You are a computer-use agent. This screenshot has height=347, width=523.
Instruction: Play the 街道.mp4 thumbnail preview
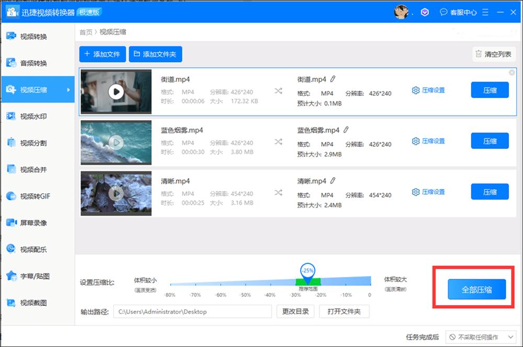[116, 91]
